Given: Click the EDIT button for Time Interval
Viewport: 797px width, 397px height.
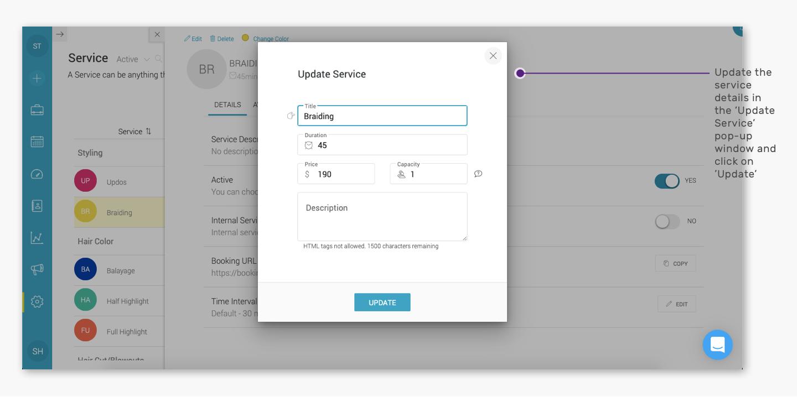Looking at the screenshot, I should click(x=677, y=304).
